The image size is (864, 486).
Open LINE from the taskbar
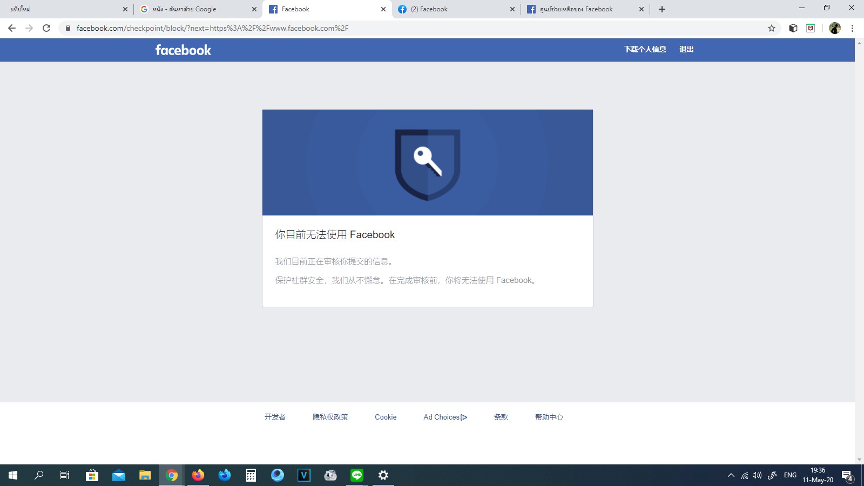click(357, 475)
